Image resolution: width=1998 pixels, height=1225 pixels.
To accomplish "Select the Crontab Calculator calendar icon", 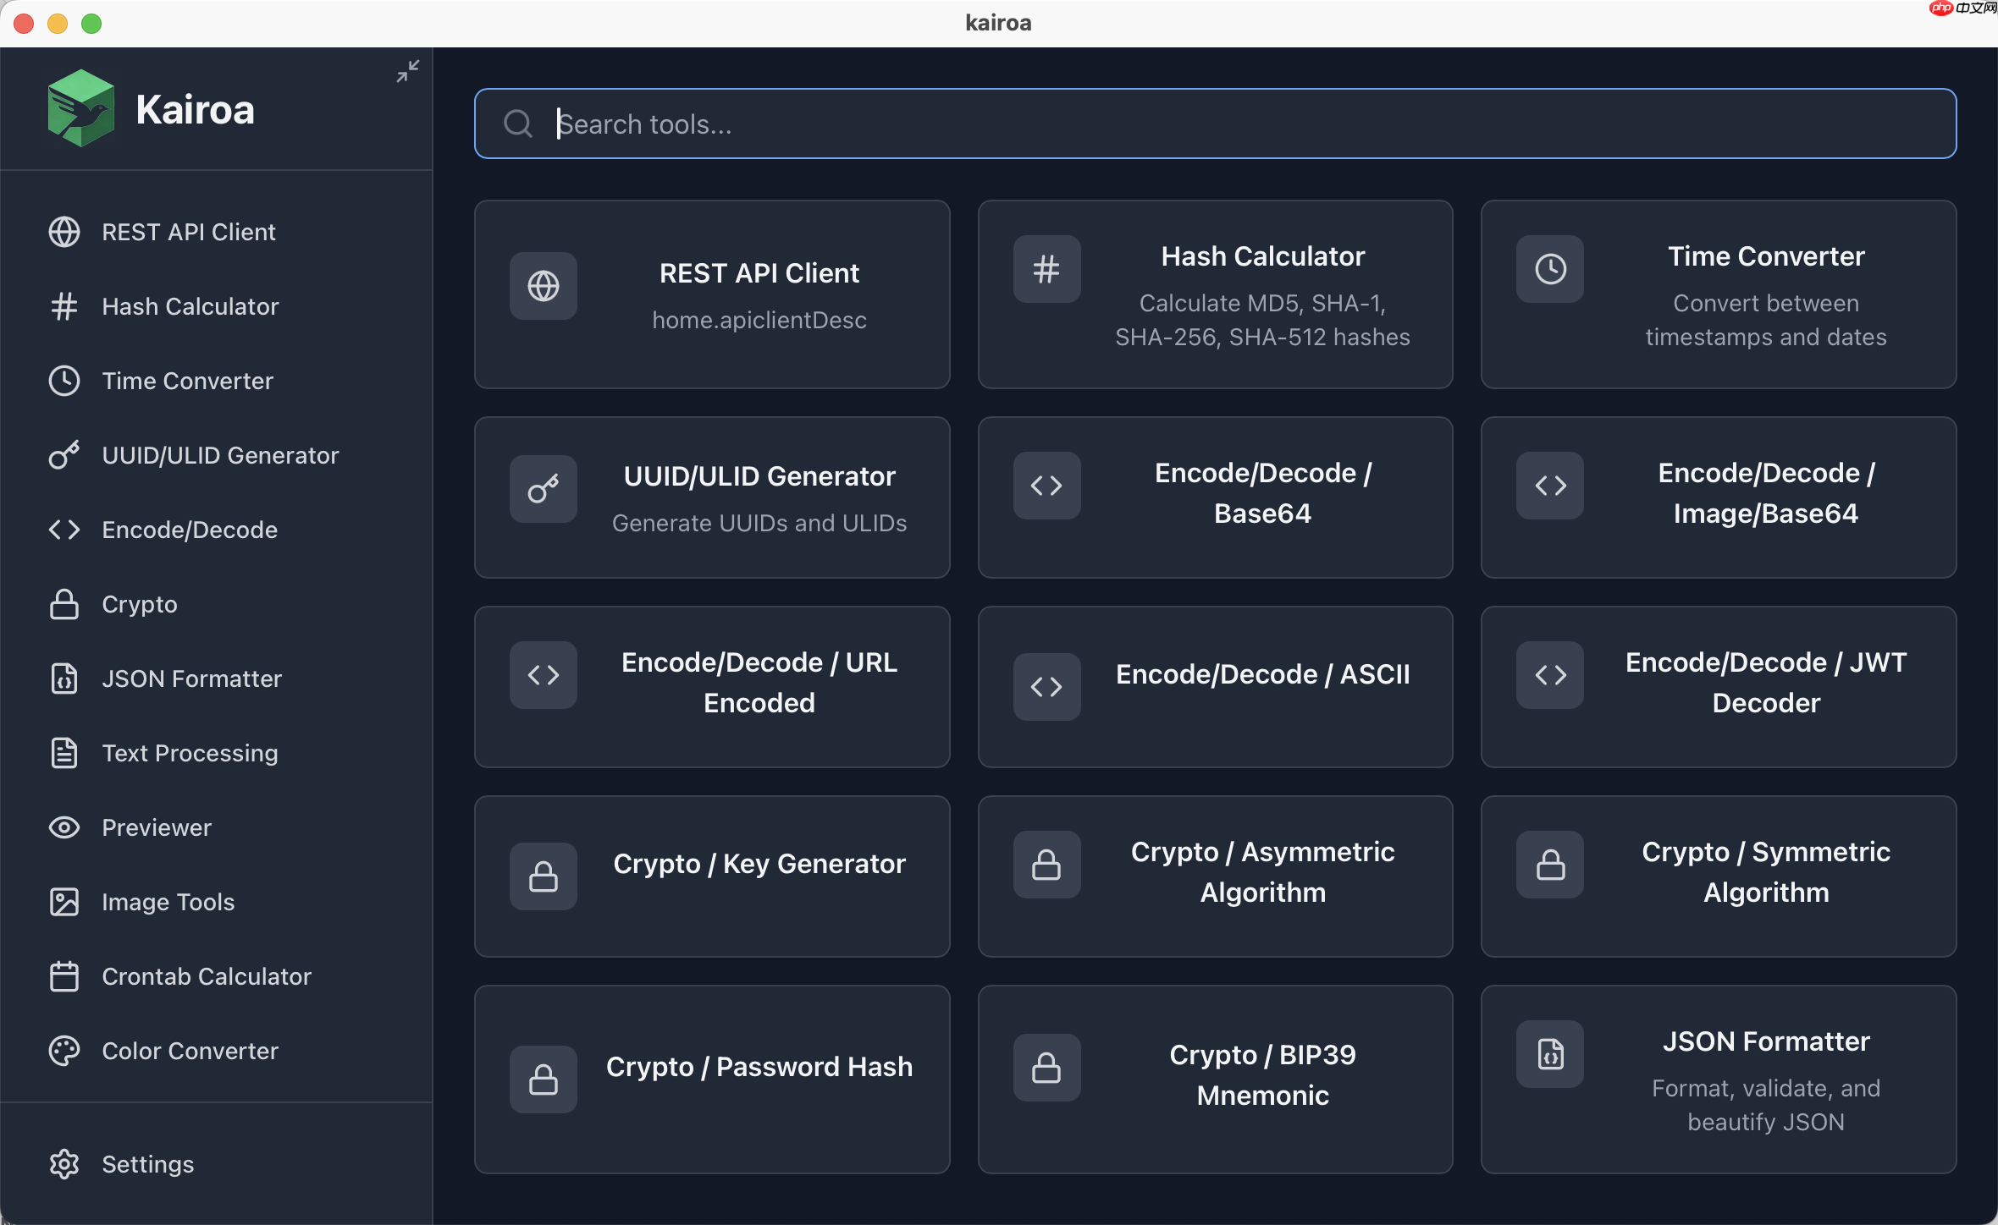I will click(63, 976).
